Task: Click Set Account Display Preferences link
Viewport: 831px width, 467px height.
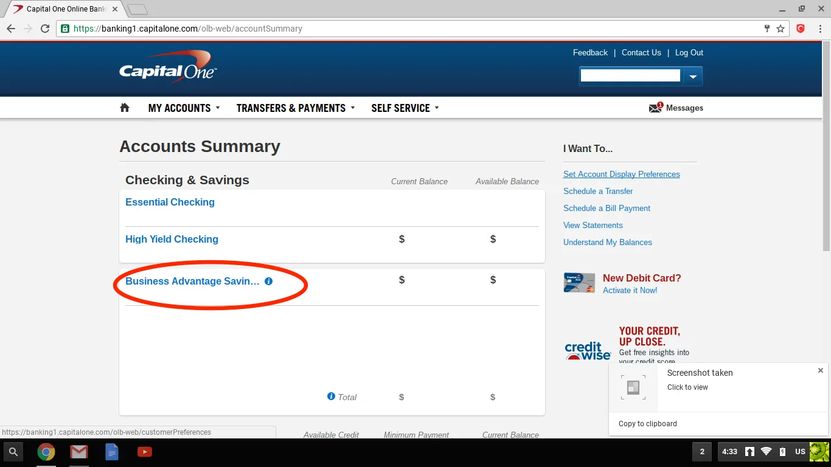Action: pos(622,174)
